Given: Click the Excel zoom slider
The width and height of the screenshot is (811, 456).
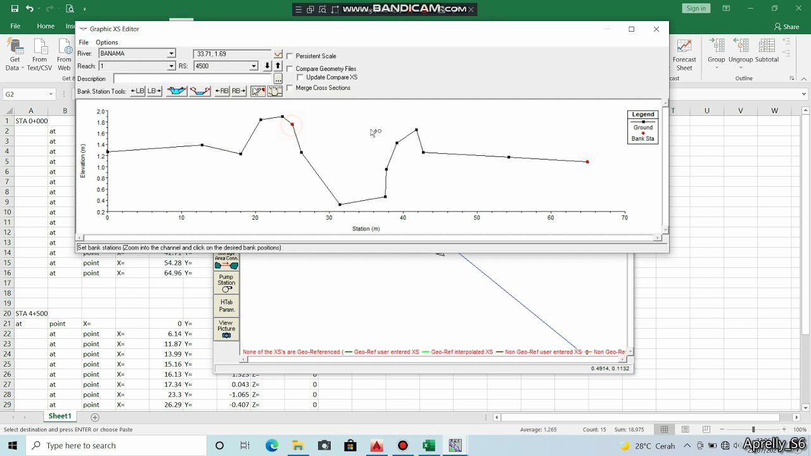Looking at the screenshot, I should click(x=753, y=429).
